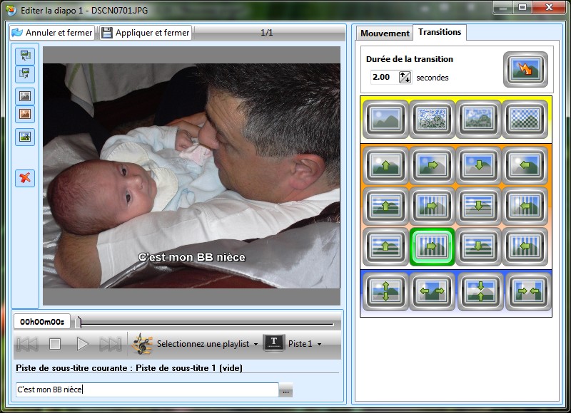Click the sepia image icon in left toolbar

coord(26,114)
